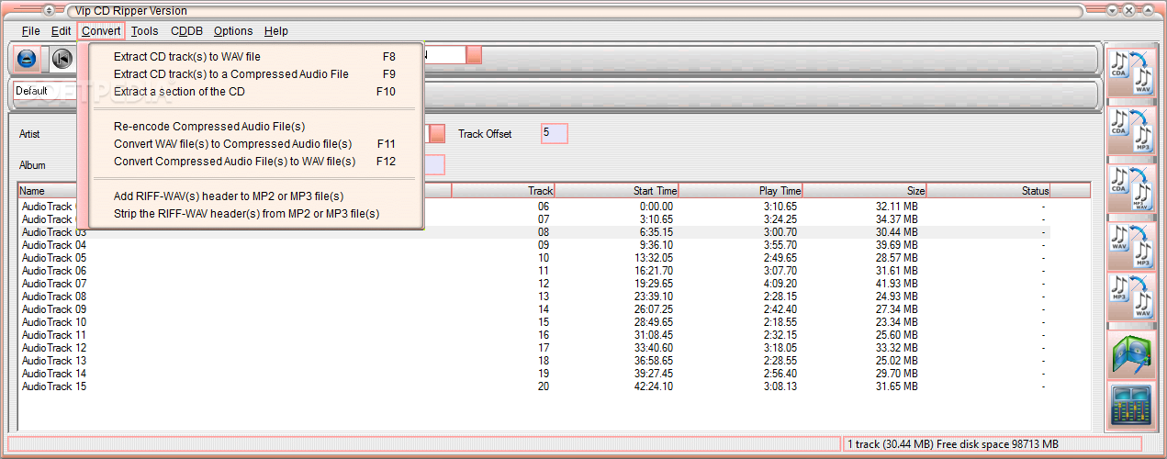Open the Help menu
Image resolution: width=1167 pixels, height=459 pixels.
click(275, 31)
